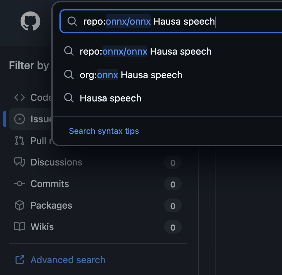Click the GitHub logo icon
The image size is (282, 275).
coord(30,22)
